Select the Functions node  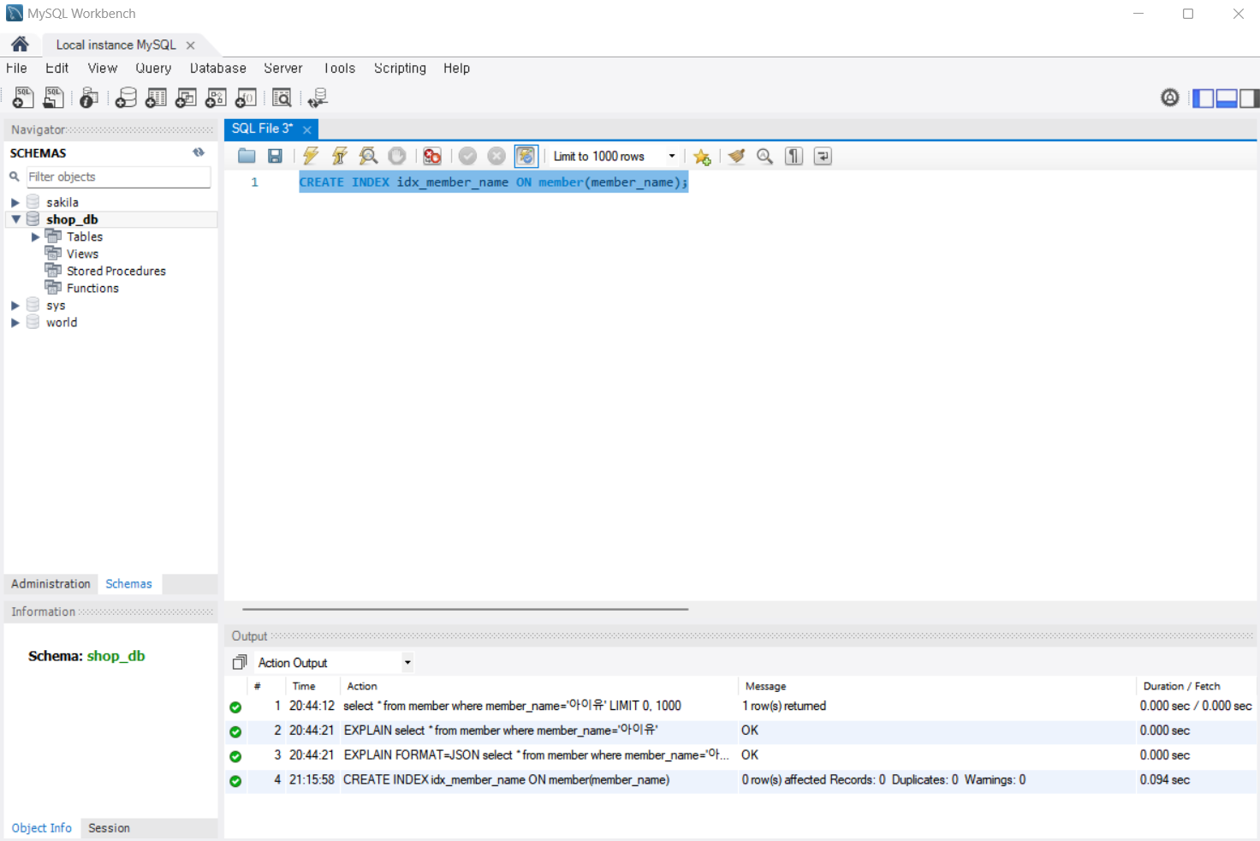92,288
